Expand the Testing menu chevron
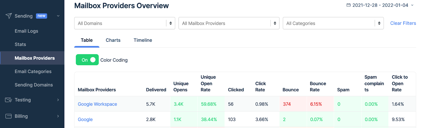This screenshot has width=425, height=128. pos(58,100)
